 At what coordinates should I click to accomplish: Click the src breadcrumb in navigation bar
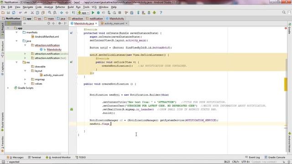point(37,19)
